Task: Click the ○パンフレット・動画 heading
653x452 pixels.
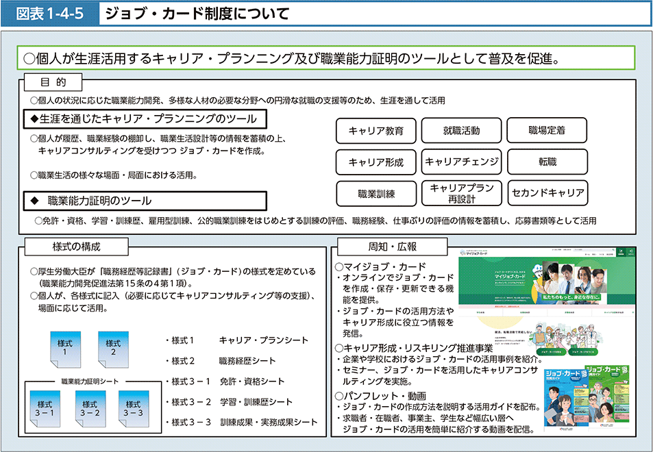Action: [x=381, y=396]
